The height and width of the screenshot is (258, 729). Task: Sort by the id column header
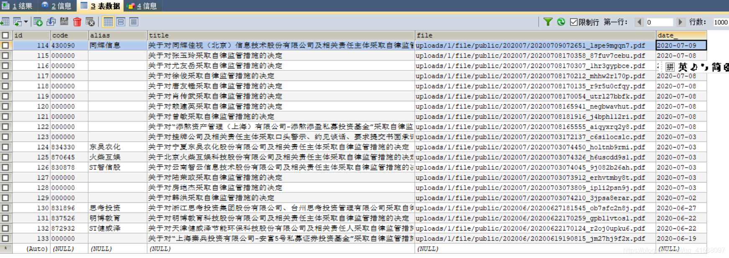pos(31,35)
